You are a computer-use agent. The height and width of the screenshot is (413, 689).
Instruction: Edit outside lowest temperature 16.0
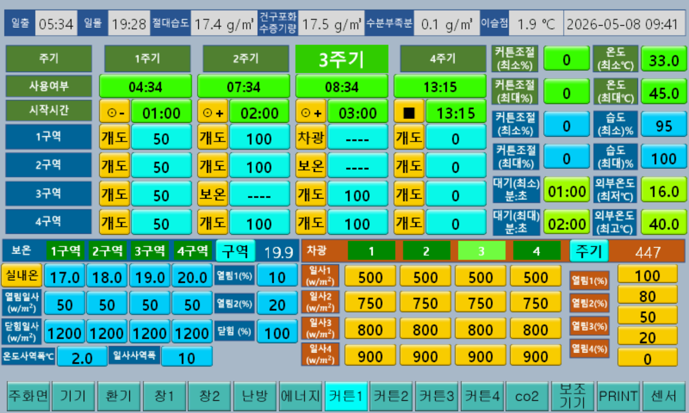664,190
